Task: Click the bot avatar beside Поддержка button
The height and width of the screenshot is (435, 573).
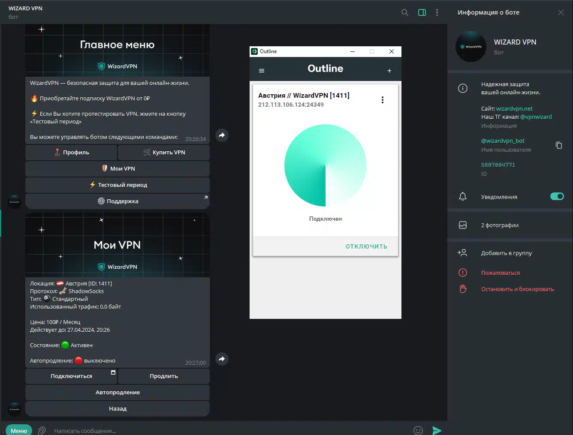Action: click(x=15, y=201)
